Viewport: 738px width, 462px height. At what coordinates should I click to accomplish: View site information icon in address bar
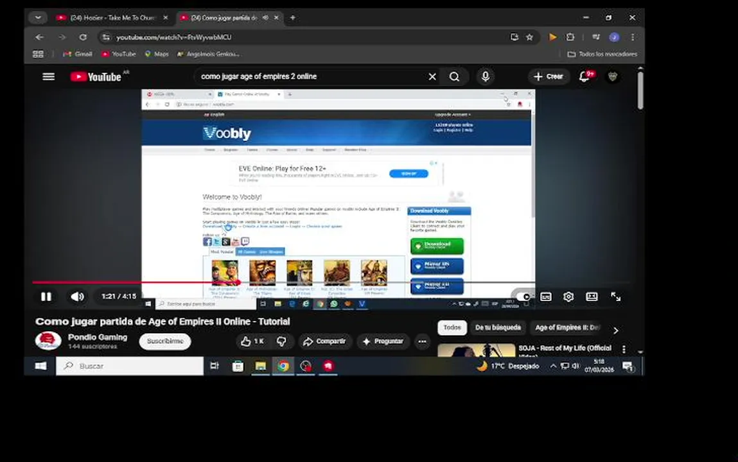point(107,37)
